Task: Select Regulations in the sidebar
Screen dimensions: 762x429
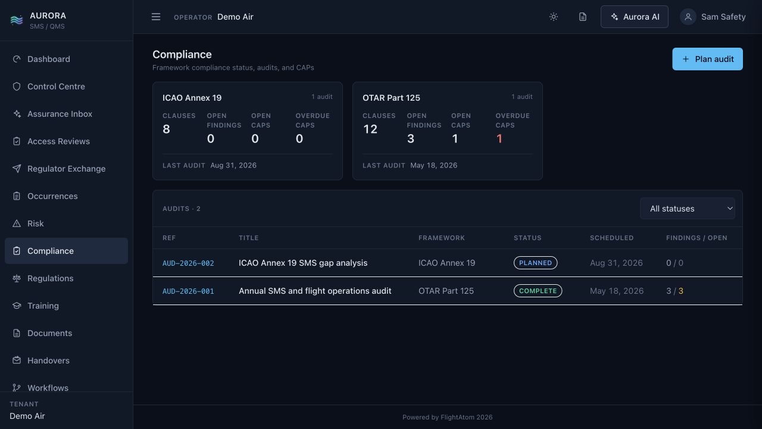Action: point(66,278)
